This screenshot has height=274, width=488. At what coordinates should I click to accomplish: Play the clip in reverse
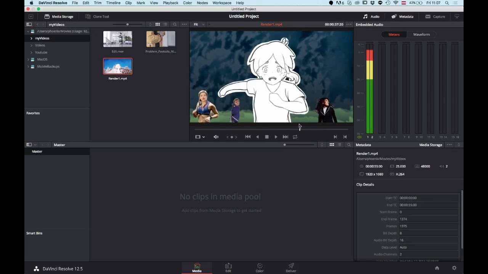[257, 137]
